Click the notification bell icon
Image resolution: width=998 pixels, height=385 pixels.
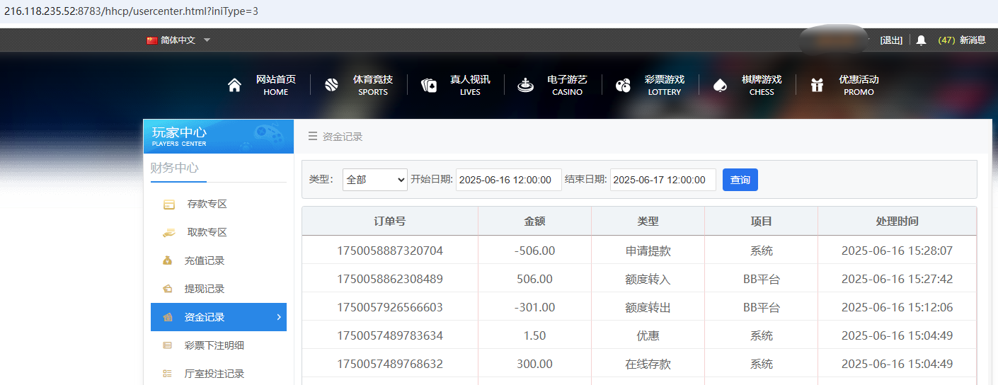pos(921,40)
